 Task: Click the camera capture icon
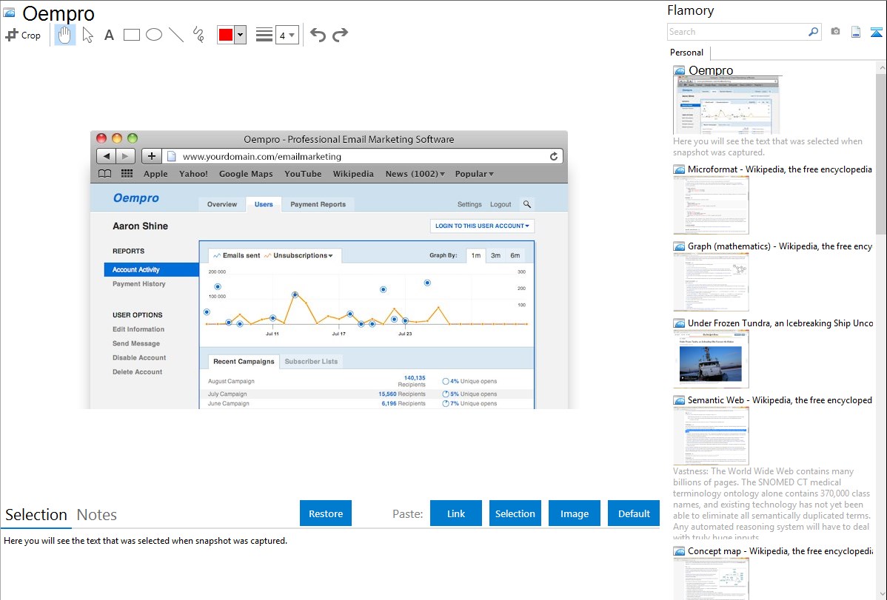click(835, 32)
